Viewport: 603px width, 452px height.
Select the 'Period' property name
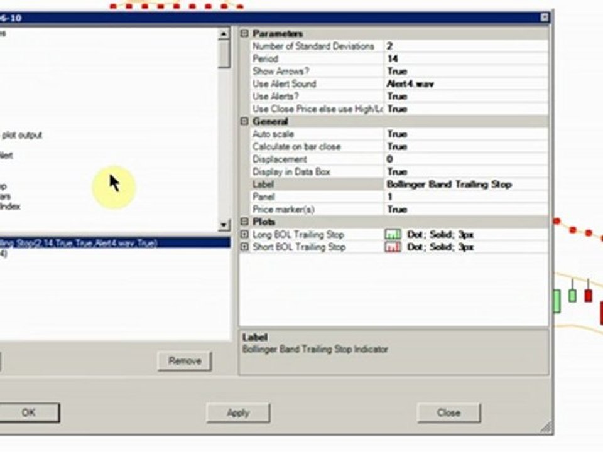pos(265,59)
